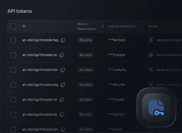Copy token ID at-v0o7qpi7mtsb6cfah

[63, 129]
